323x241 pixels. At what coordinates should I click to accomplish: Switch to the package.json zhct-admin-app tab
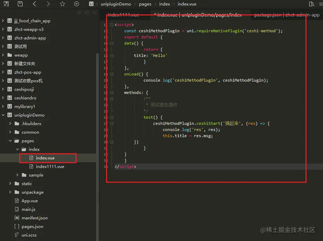click(x=287, y=15)
